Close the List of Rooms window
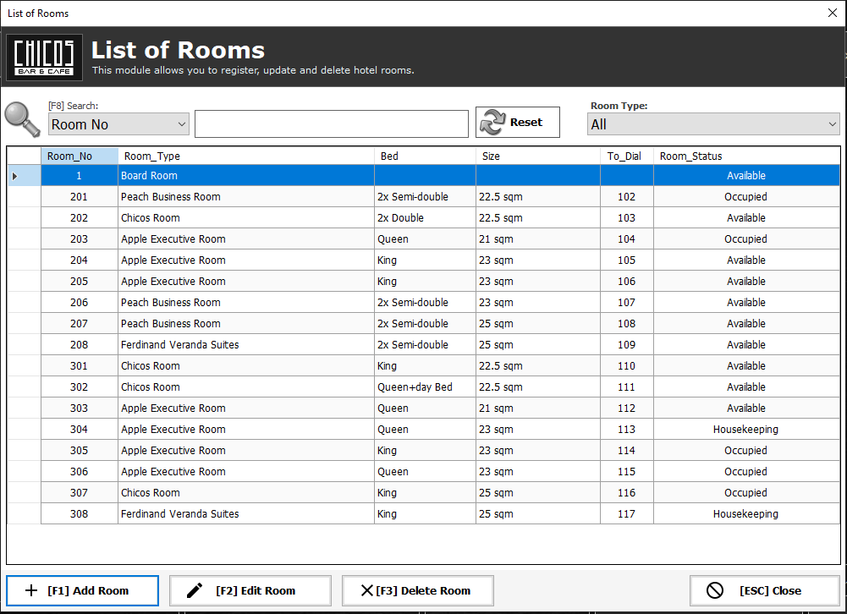Screen dimensions: 847x614 [833, 13]
